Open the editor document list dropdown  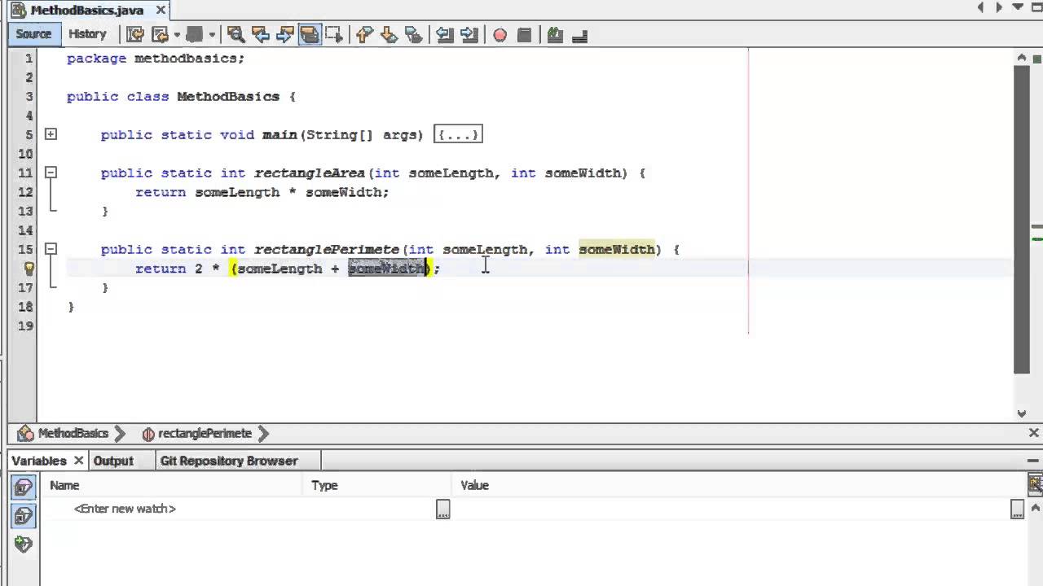point(1016,8)
